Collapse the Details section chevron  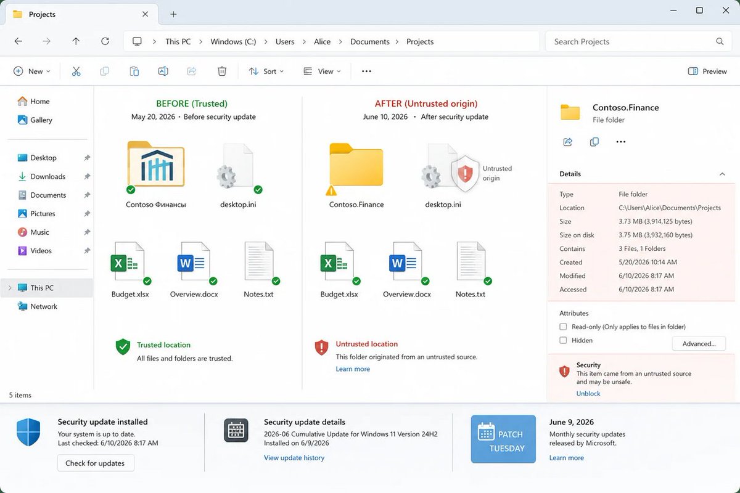click(722, 174)
